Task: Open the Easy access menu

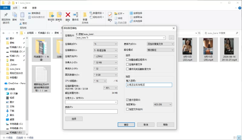Action: pos(97,17)
